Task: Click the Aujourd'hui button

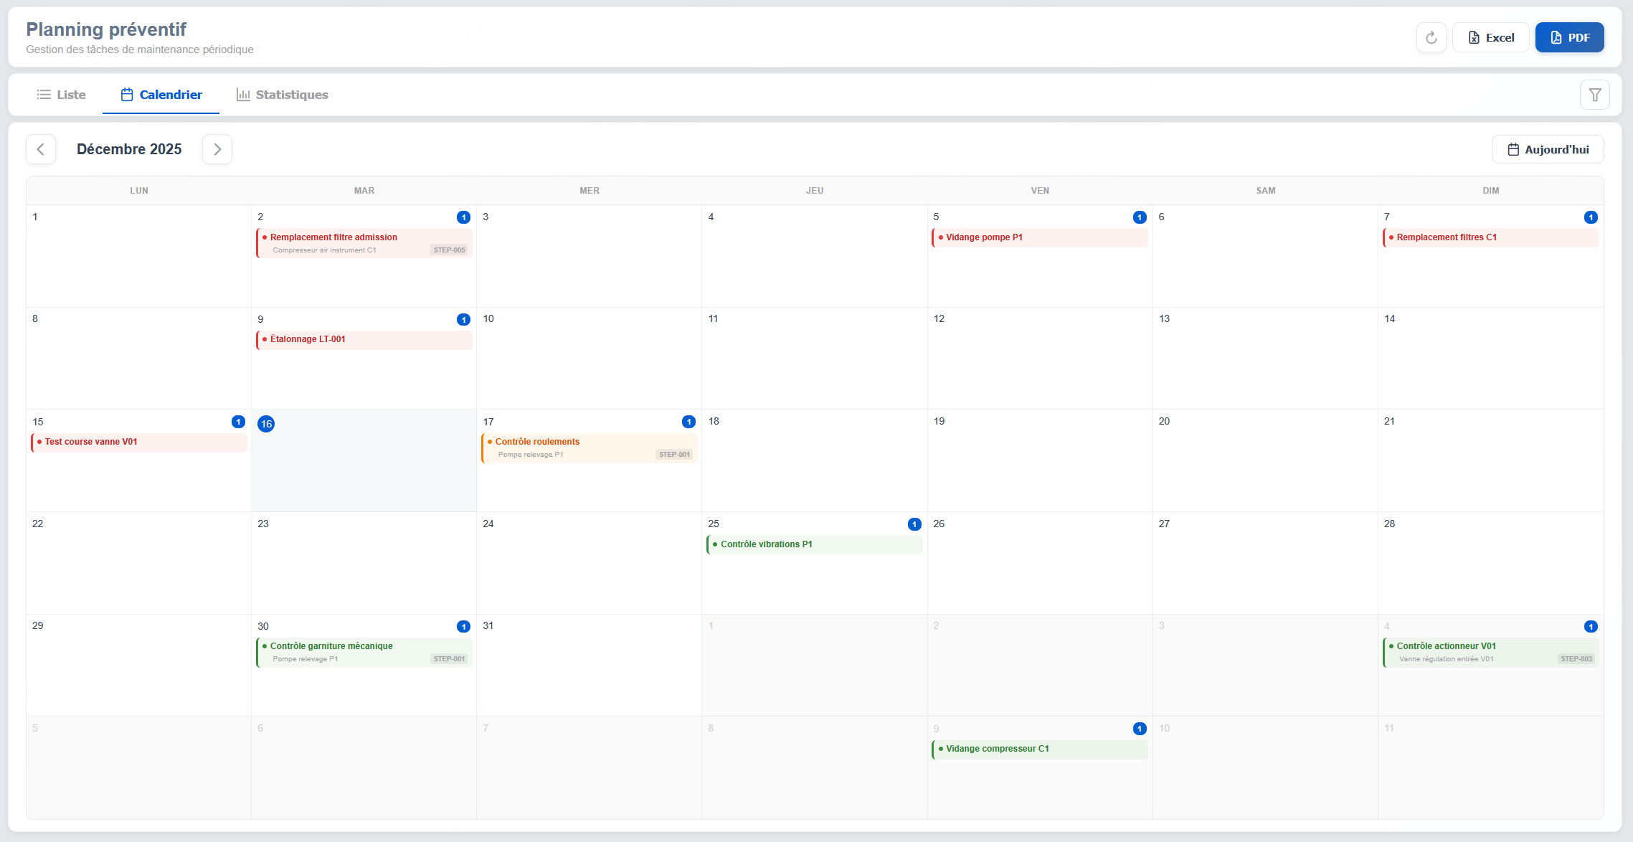Action: click(x=1547, y=148)
